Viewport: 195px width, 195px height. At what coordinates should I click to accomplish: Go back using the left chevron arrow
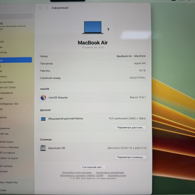(x=40, y=8)
